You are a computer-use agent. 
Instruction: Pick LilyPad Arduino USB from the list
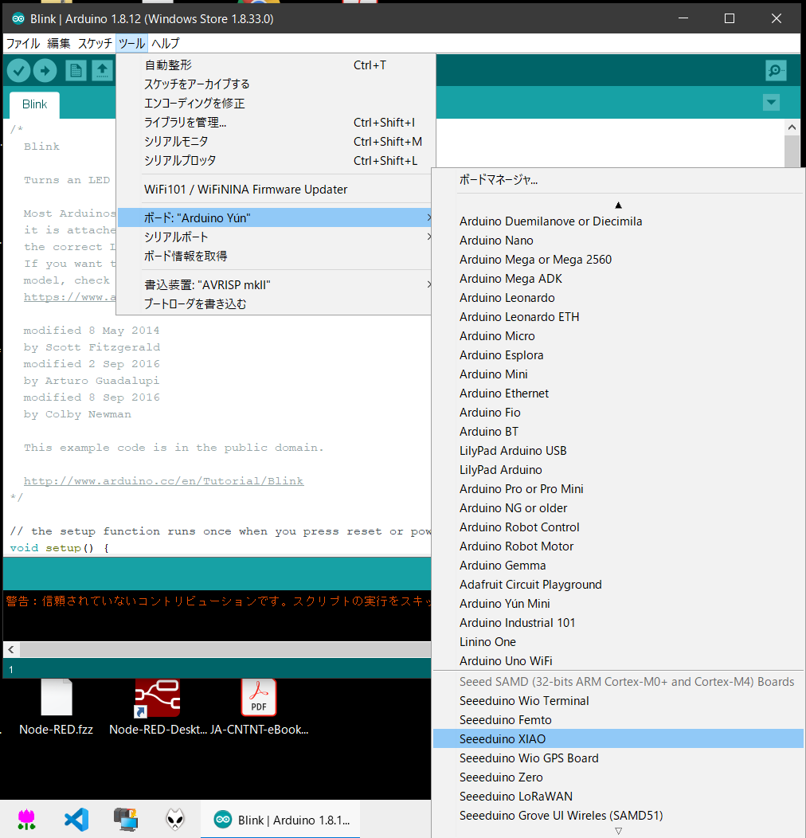pos(618,451)
